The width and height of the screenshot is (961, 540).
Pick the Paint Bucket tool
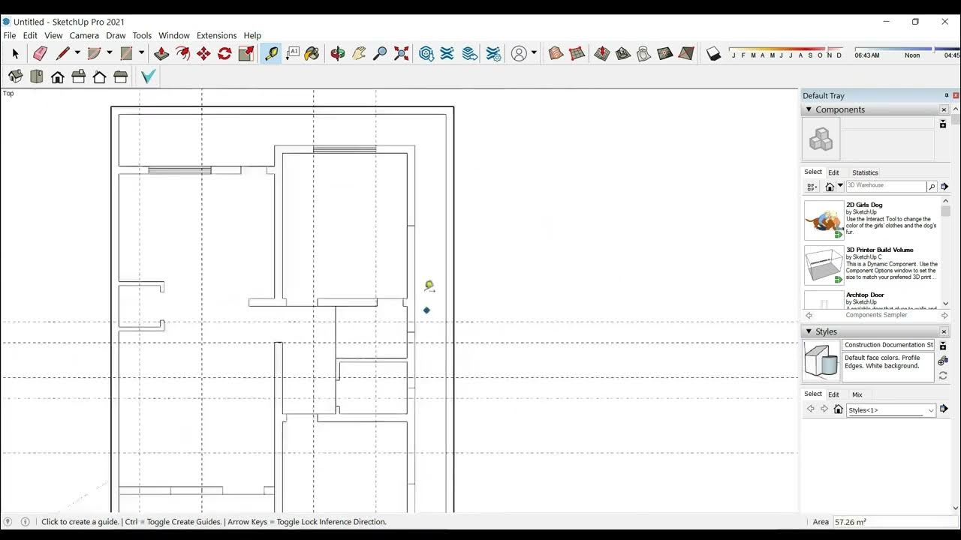click(312, 53)
